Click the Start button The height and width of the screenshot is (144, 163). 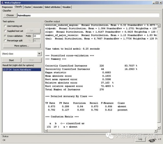tap(11, 60)
